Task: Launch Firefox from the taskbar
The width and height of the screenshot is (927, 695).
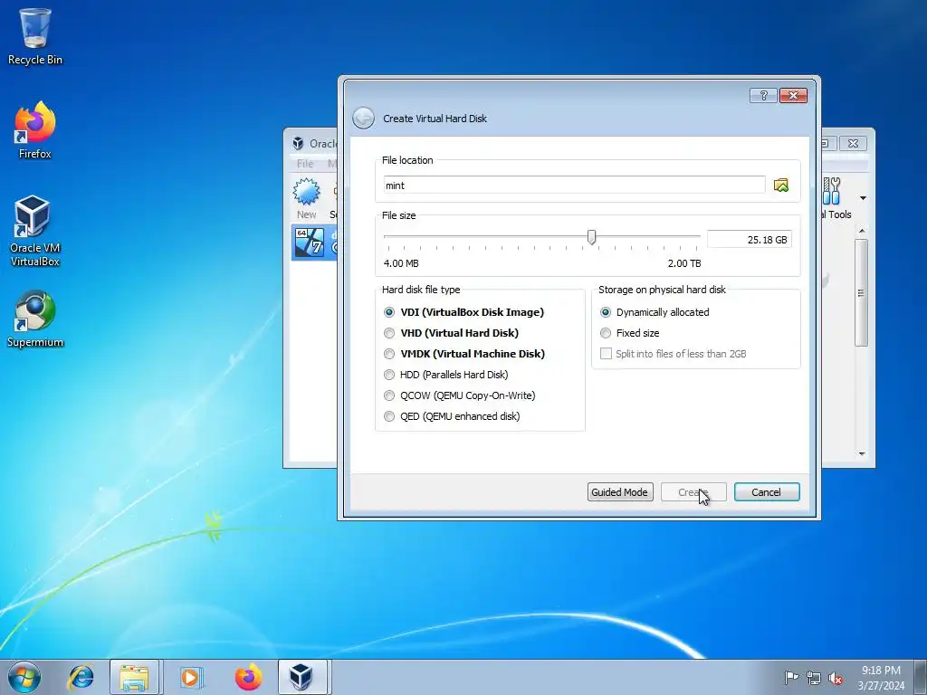Action: [x=248, y=677]
